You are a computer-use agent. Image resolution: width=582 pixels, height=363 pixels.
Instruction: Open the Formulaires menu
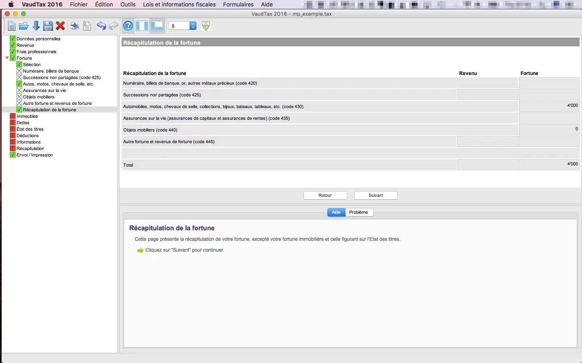click(x=238, y=4)
